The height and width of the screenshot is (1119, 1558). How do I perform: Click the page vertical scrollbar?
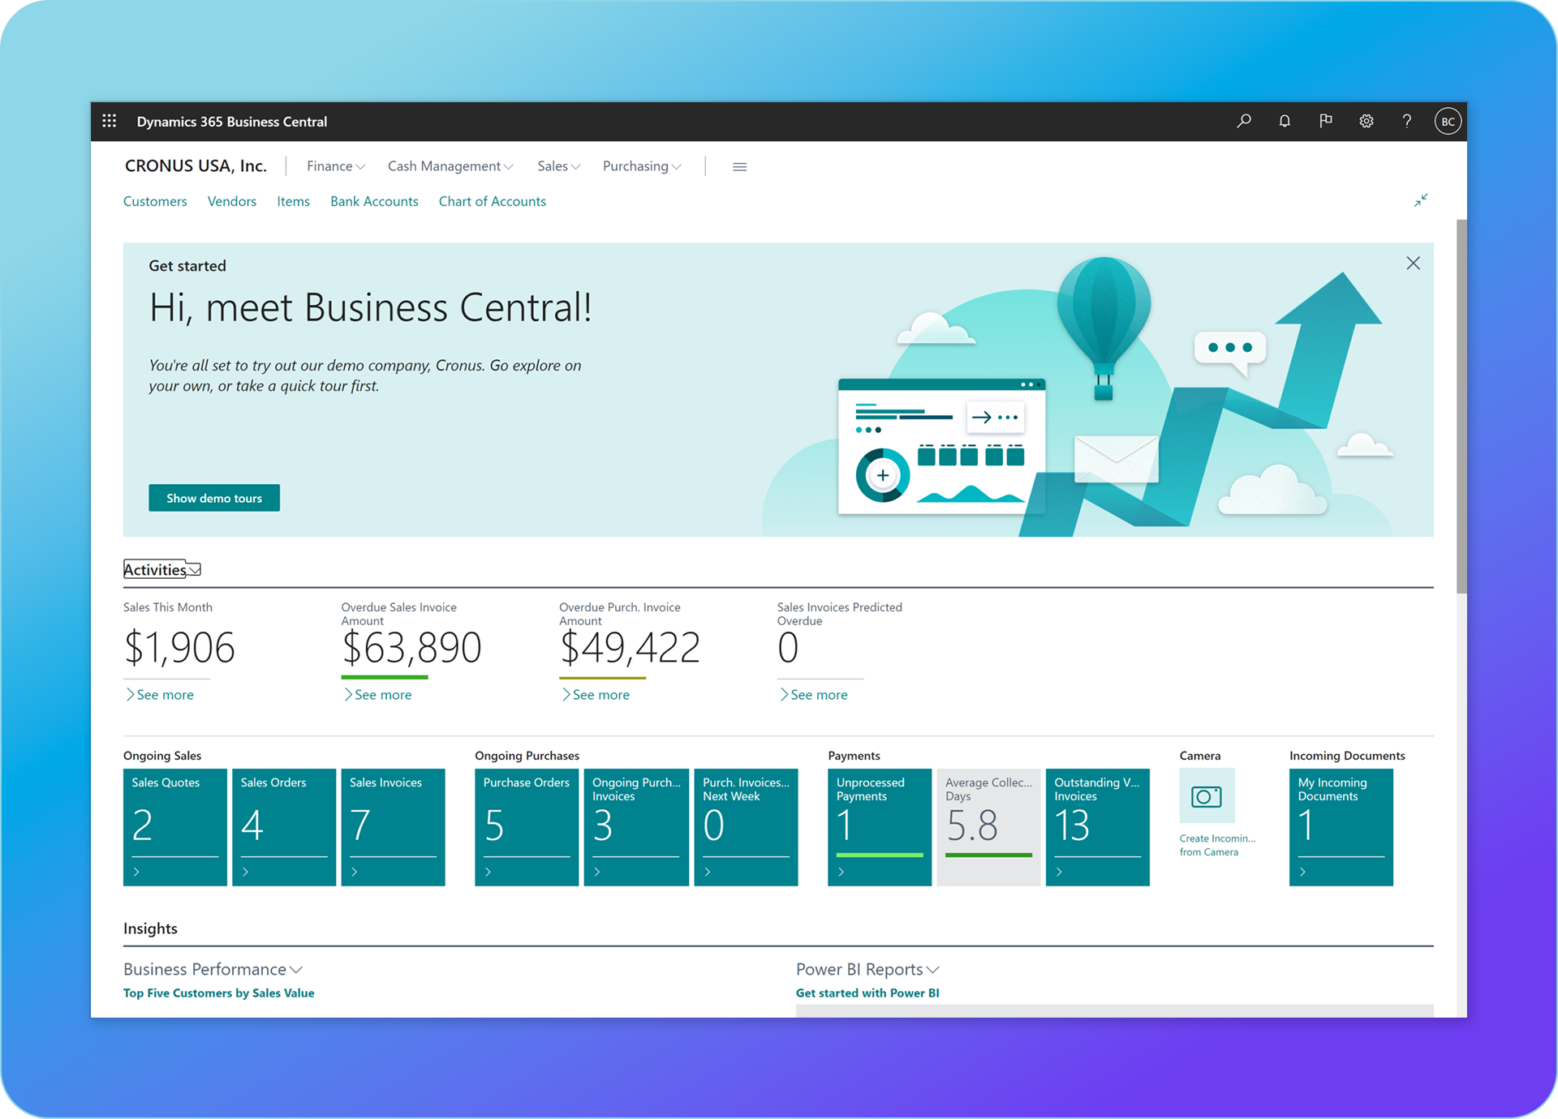[1461, 405]
